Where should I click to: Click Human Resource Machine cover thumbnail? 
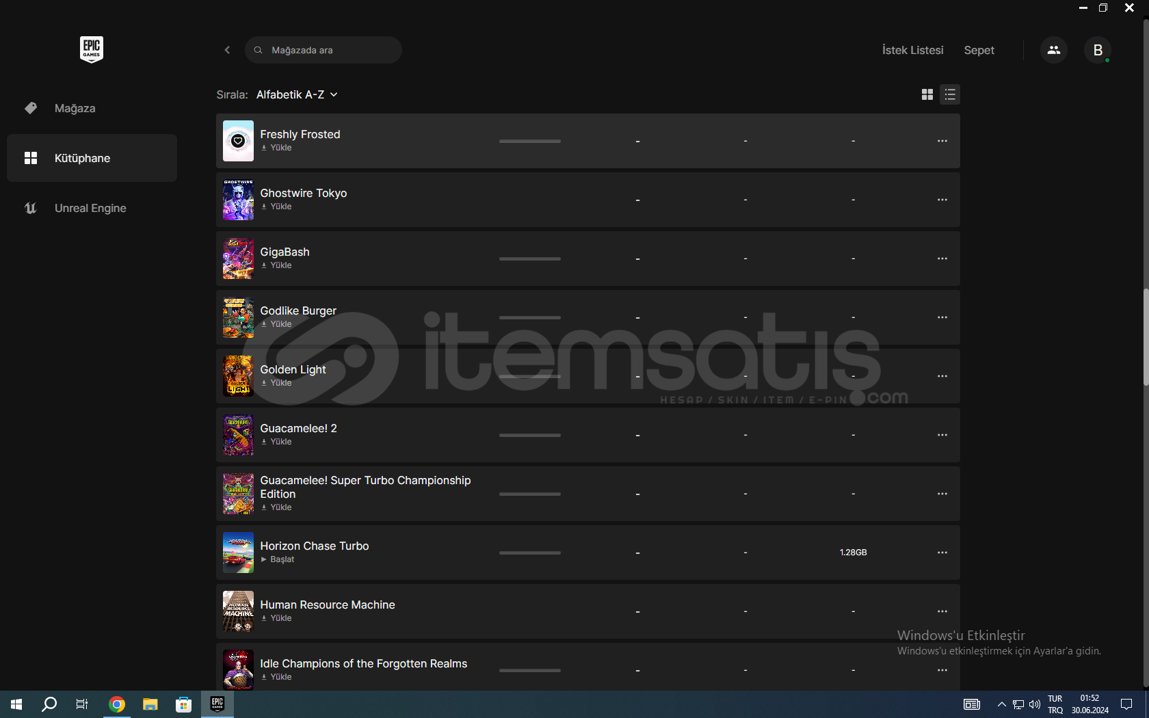[x=238, y=611]
